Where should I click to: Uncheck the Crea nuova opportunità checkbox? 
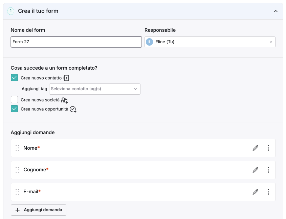[15, 109]
